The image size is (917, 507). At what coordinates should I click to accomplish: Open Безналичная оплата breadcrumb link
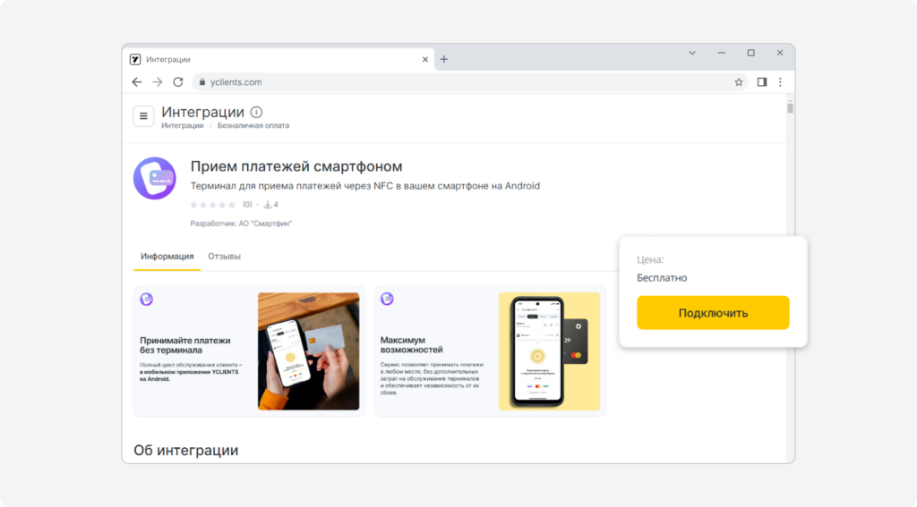click(253, 125)
